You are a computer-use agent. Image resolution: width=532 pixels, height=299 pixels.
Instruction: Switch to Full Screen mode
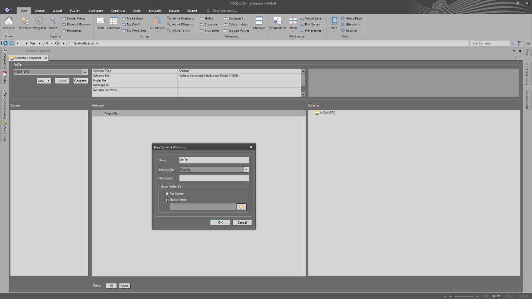tap(310, 25)
